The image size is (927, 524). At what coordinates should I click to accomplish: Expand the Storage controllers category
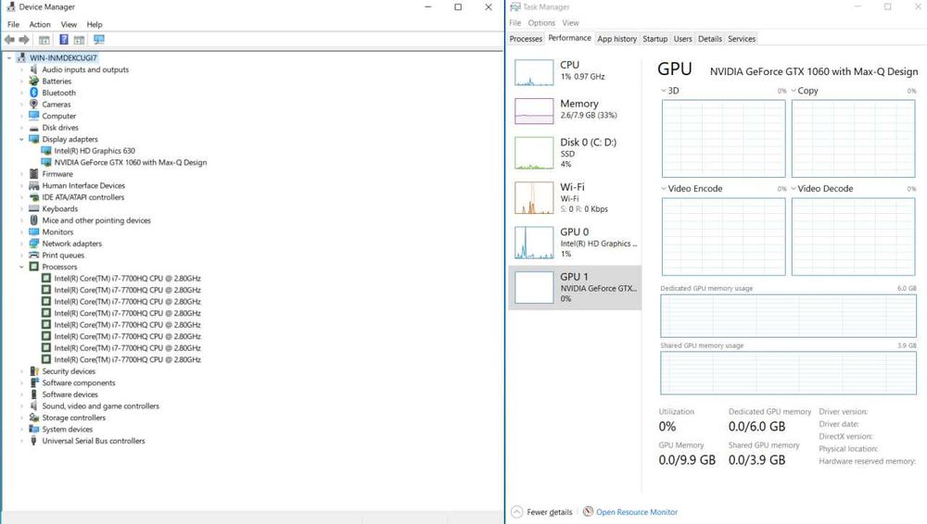21,418
